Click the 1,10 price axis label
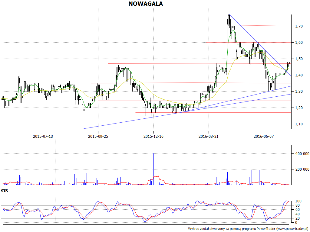This screenshot has width=310, height=232. point(299,124)
